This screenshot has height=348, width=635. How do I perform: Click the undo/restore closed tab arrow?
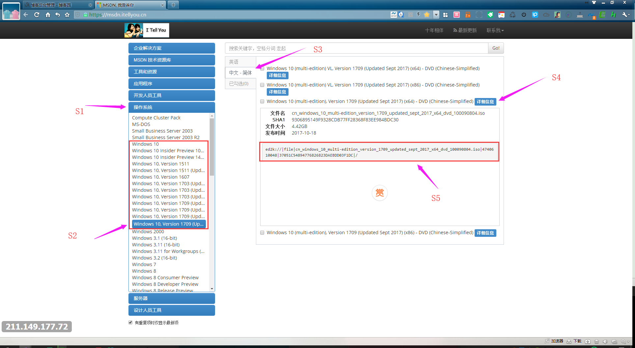pyautogui.click(x=58, y=14)
